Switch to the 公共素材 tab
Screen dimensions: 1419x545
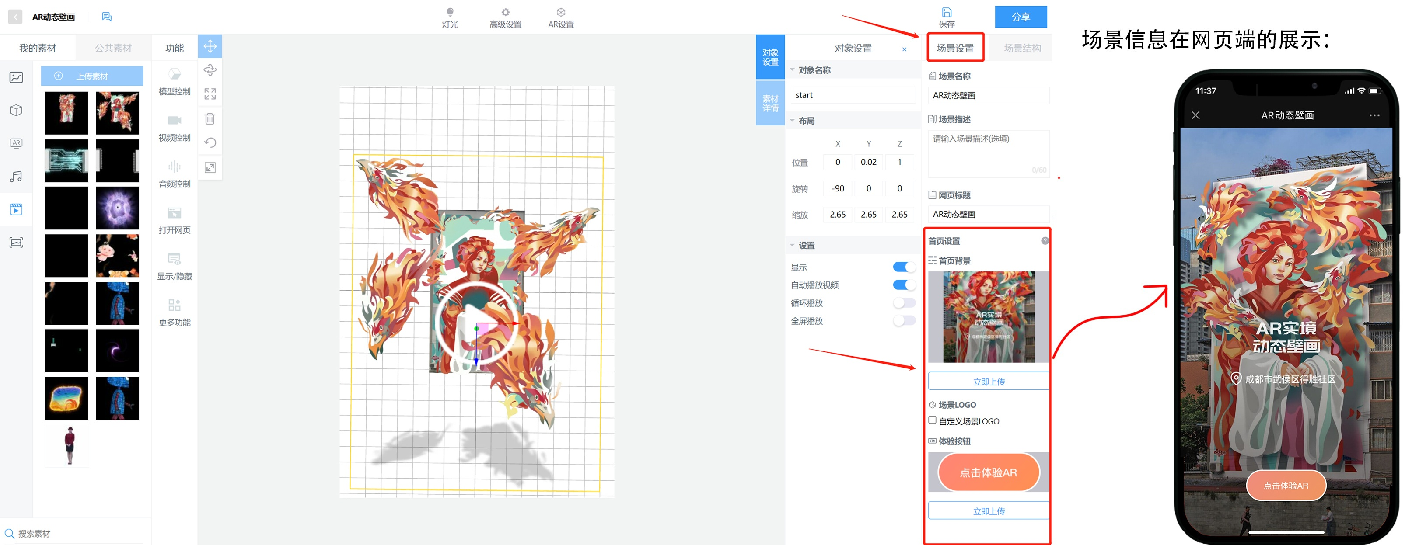pyautogui.click(x=113, y=49)
